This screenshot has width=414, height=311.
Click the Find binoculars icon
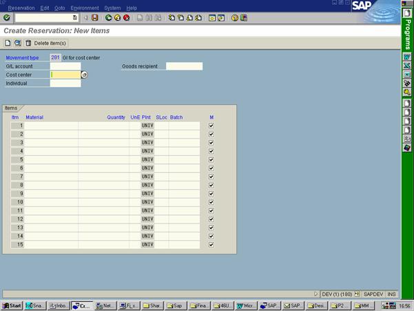tap(149, 18)
